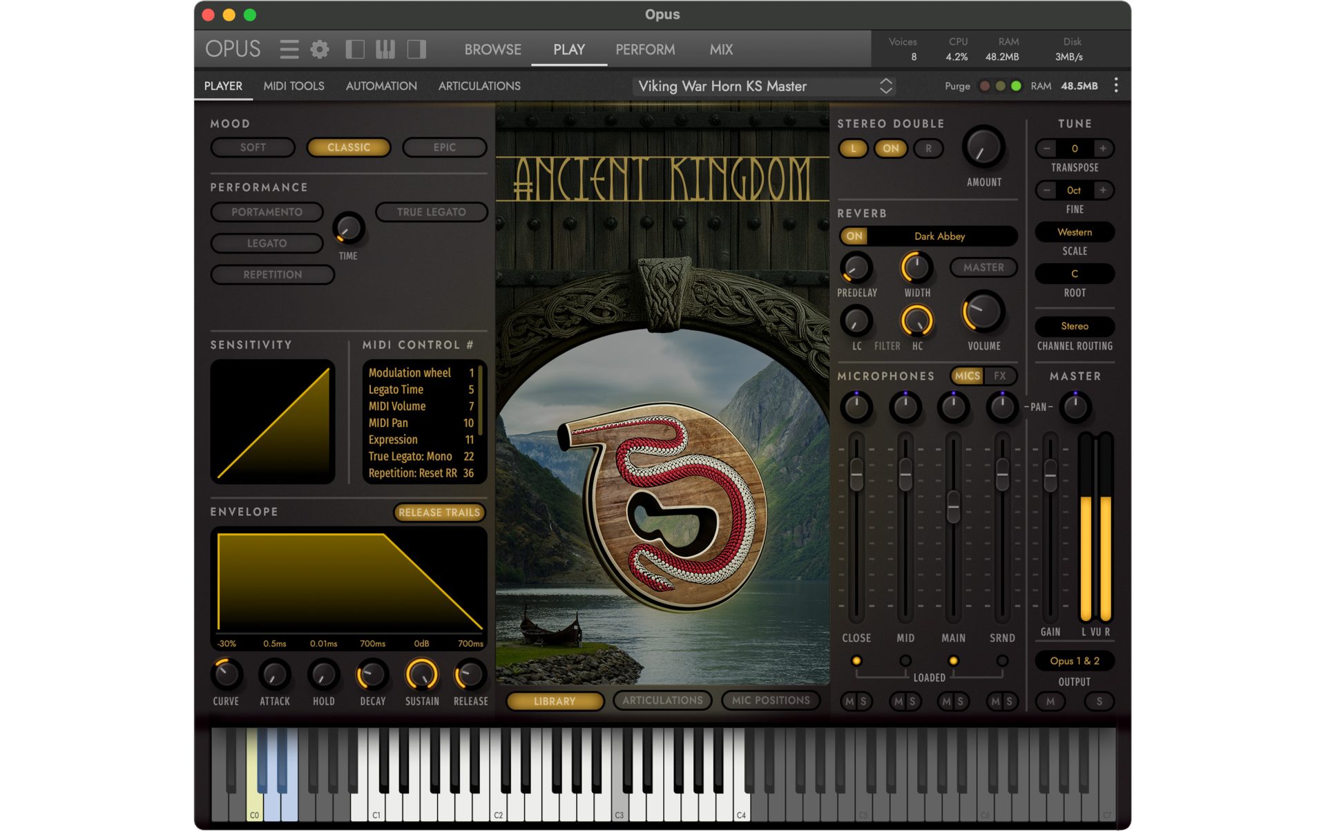The image size is (1326, 831).
Task: Toggle Reverb ON switch
Action: tap(854, 236)
